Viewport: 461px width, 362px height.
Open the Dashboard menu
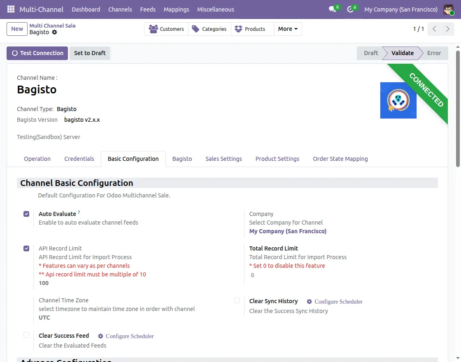86,9
